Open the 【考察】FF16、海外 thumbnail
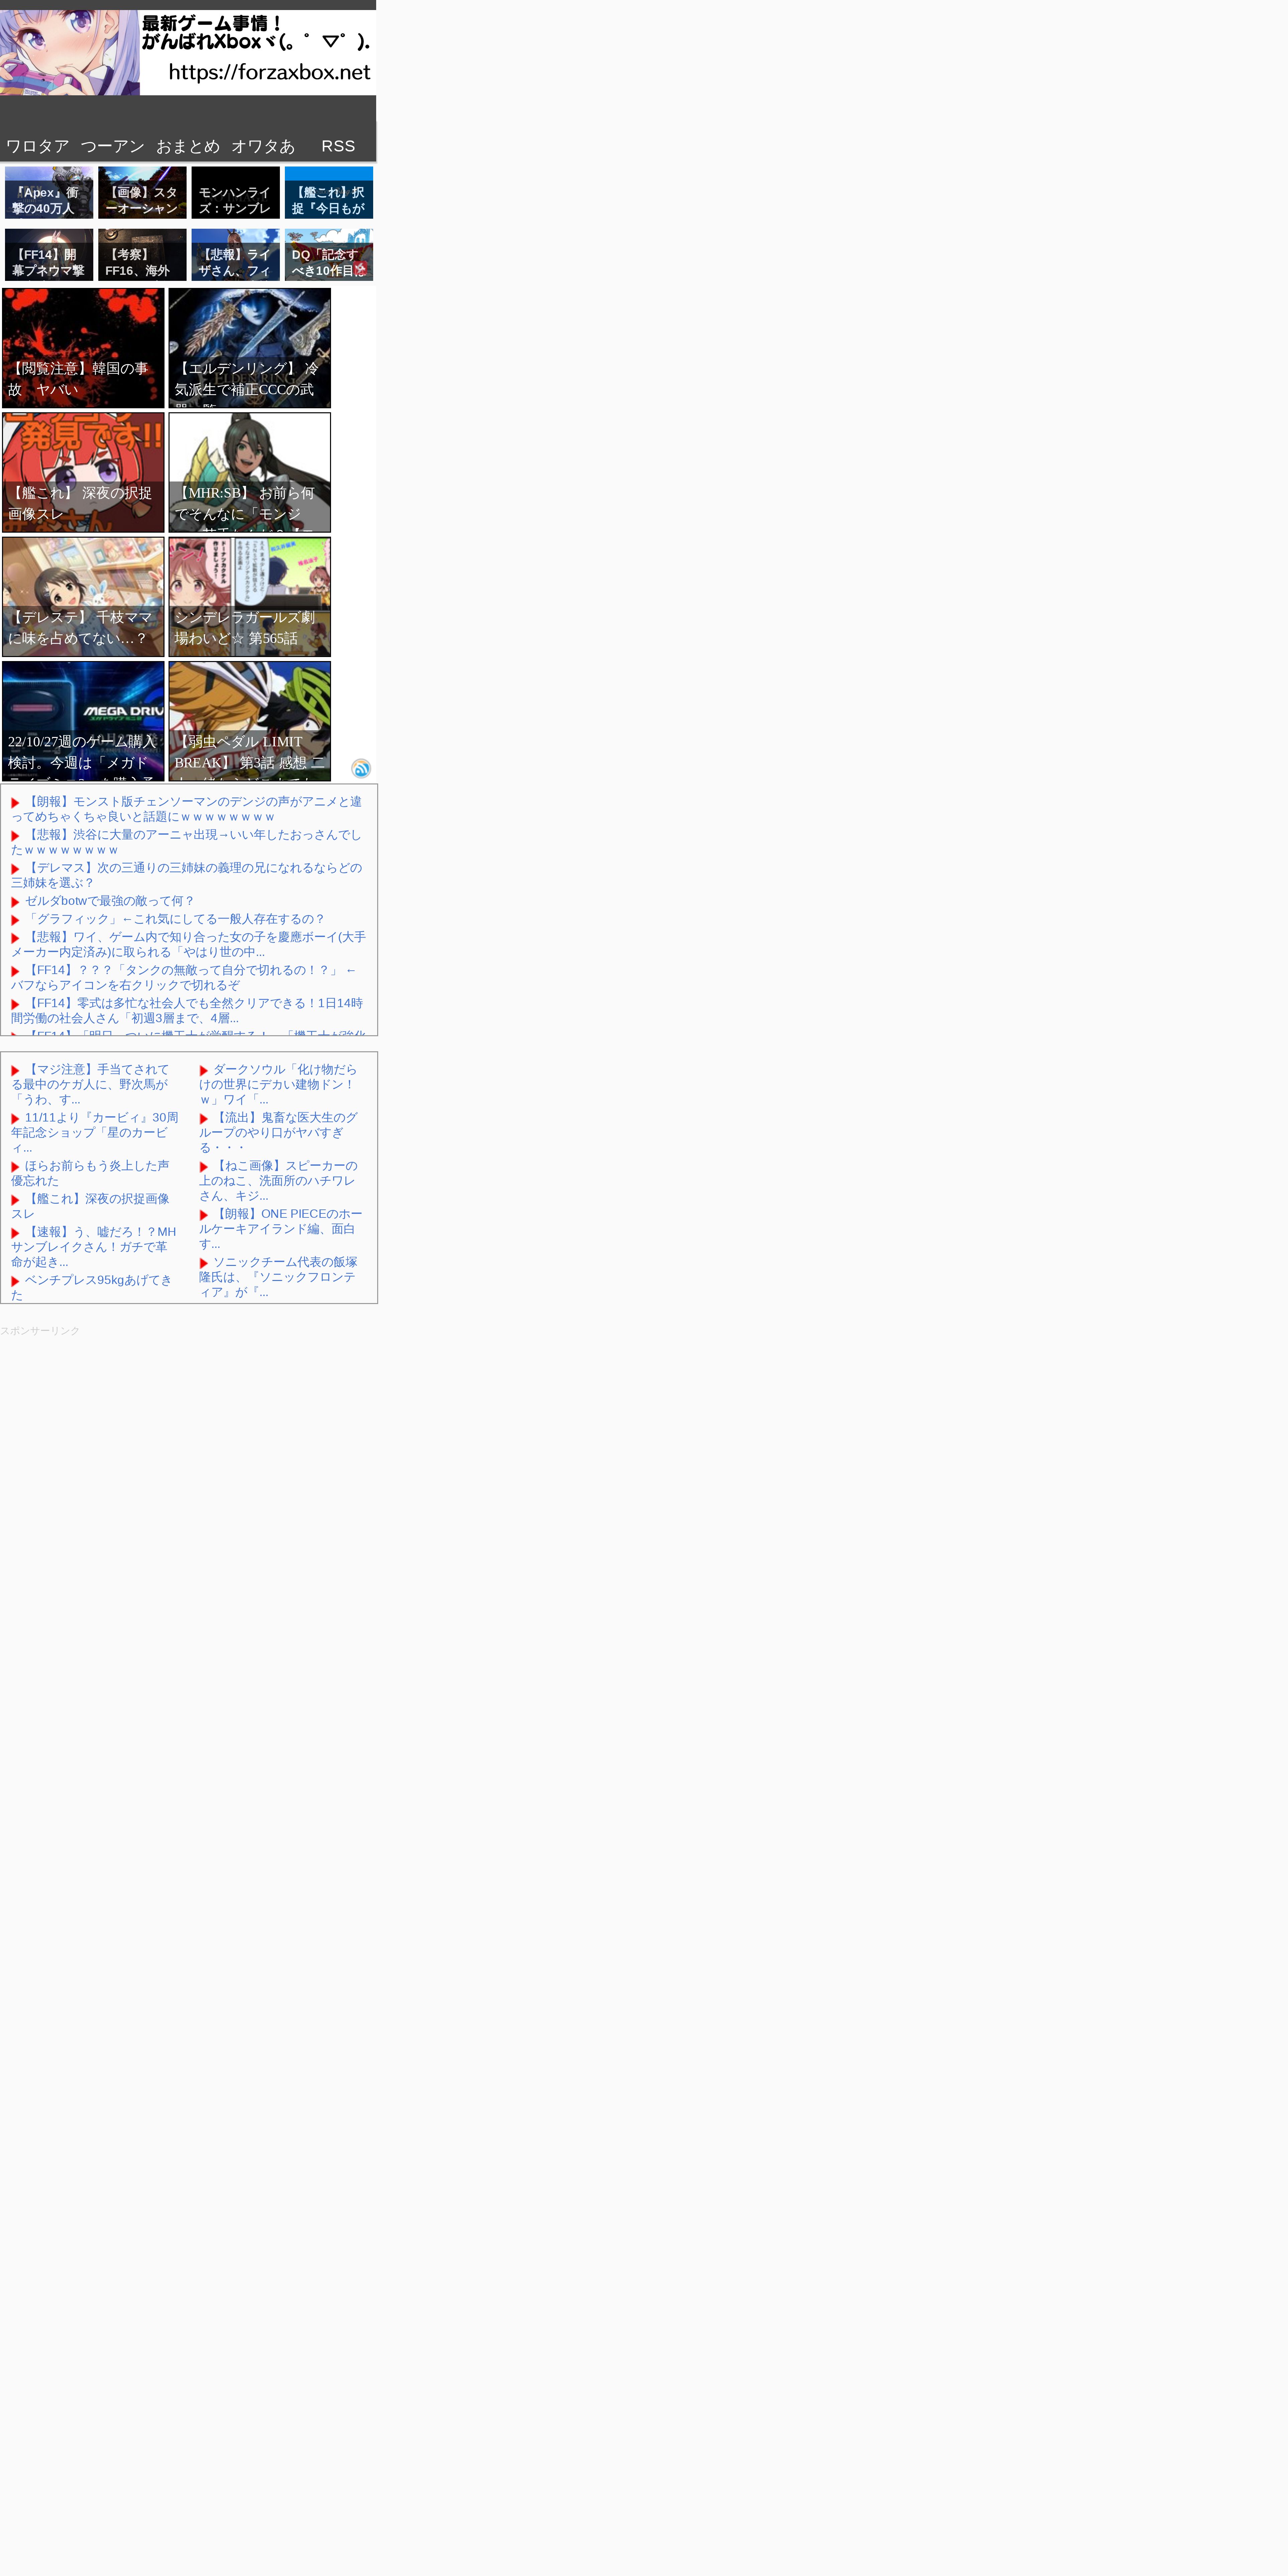Viewport: 1288px width, 2576px height. tap(142, 255)
